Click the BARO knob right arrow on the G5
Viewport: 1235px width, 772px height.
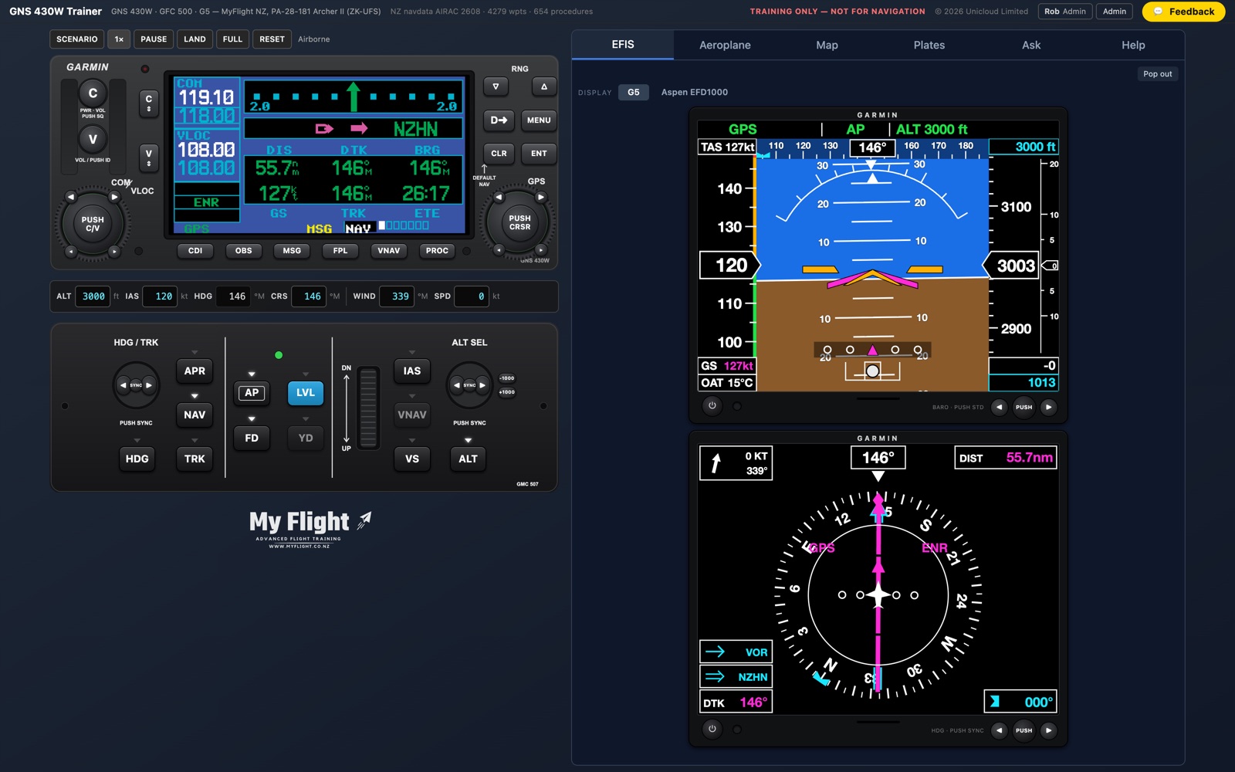coord(1048,407)
